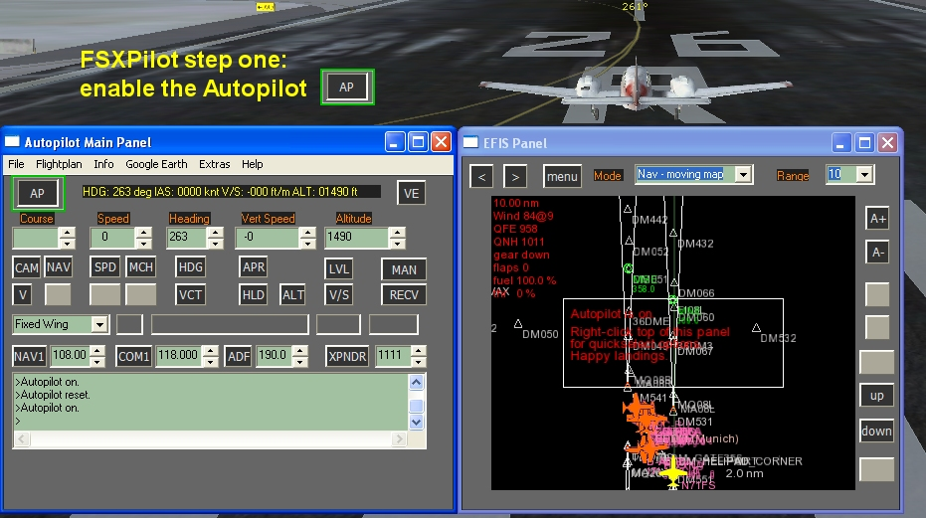
Task: Engage the HDG heading hold button
Action: [190, 267]
